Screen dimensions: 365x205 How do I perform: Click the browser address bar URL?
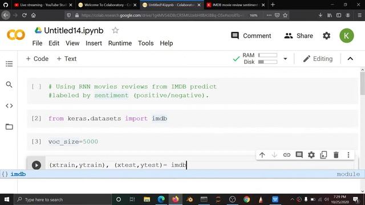(x=161, y=15)
